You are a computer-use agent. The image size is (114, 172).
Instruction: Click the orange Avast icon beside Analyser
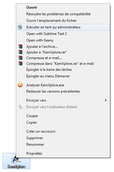20,85
